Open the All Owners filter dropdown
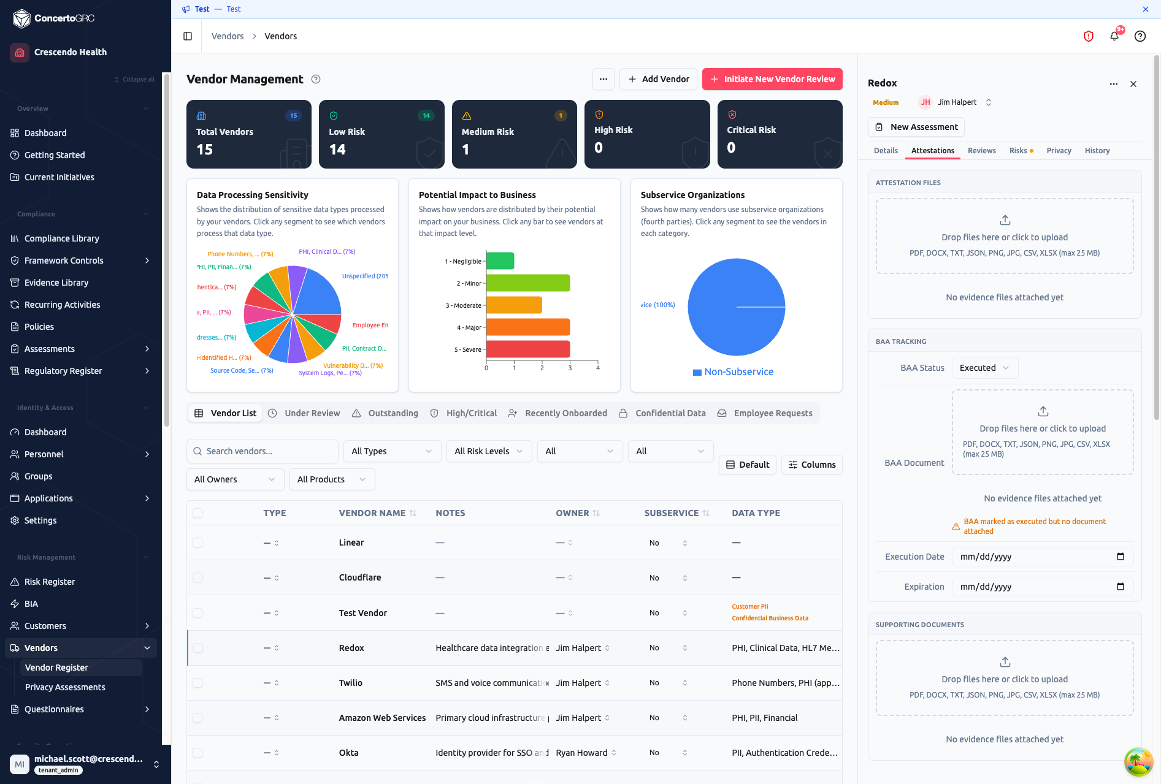This screenshot has width=1161, height=784. coord(235,479)
